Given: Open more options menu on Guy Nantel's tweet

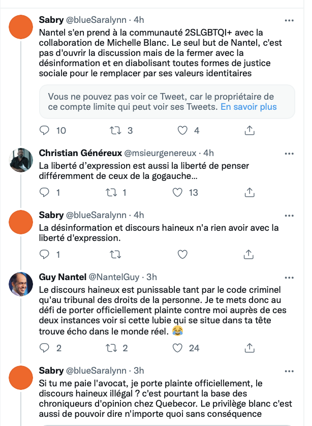Looking at the screenshot, I should pos(289,278).
